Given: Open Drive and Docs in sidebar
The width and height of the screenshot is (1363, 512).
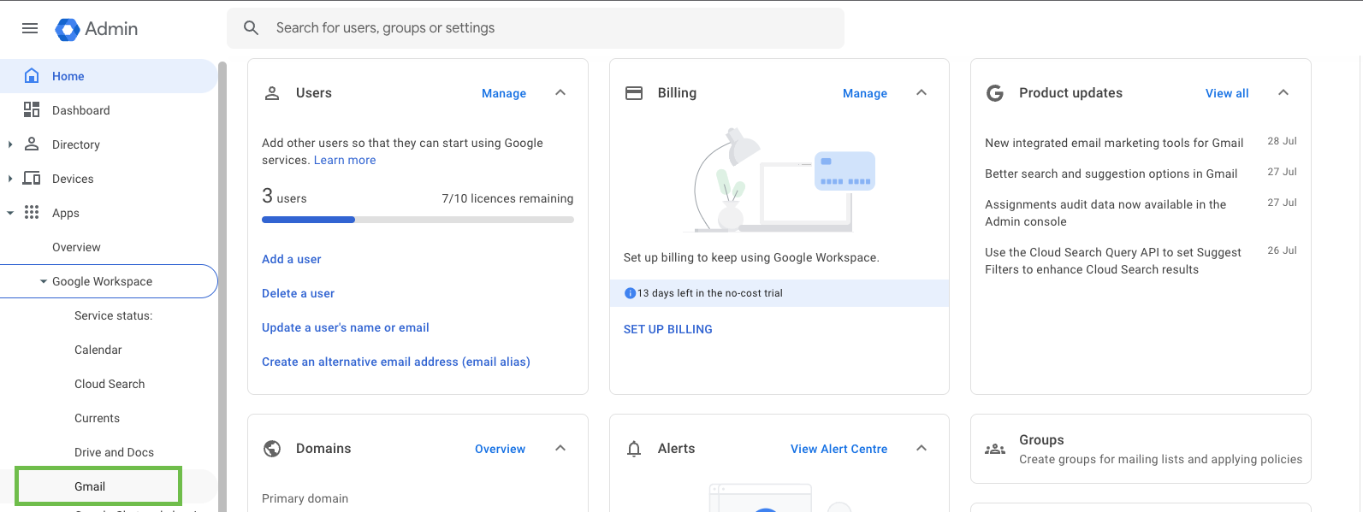Looking at the screenshot, I should click(x=109, y=452).
